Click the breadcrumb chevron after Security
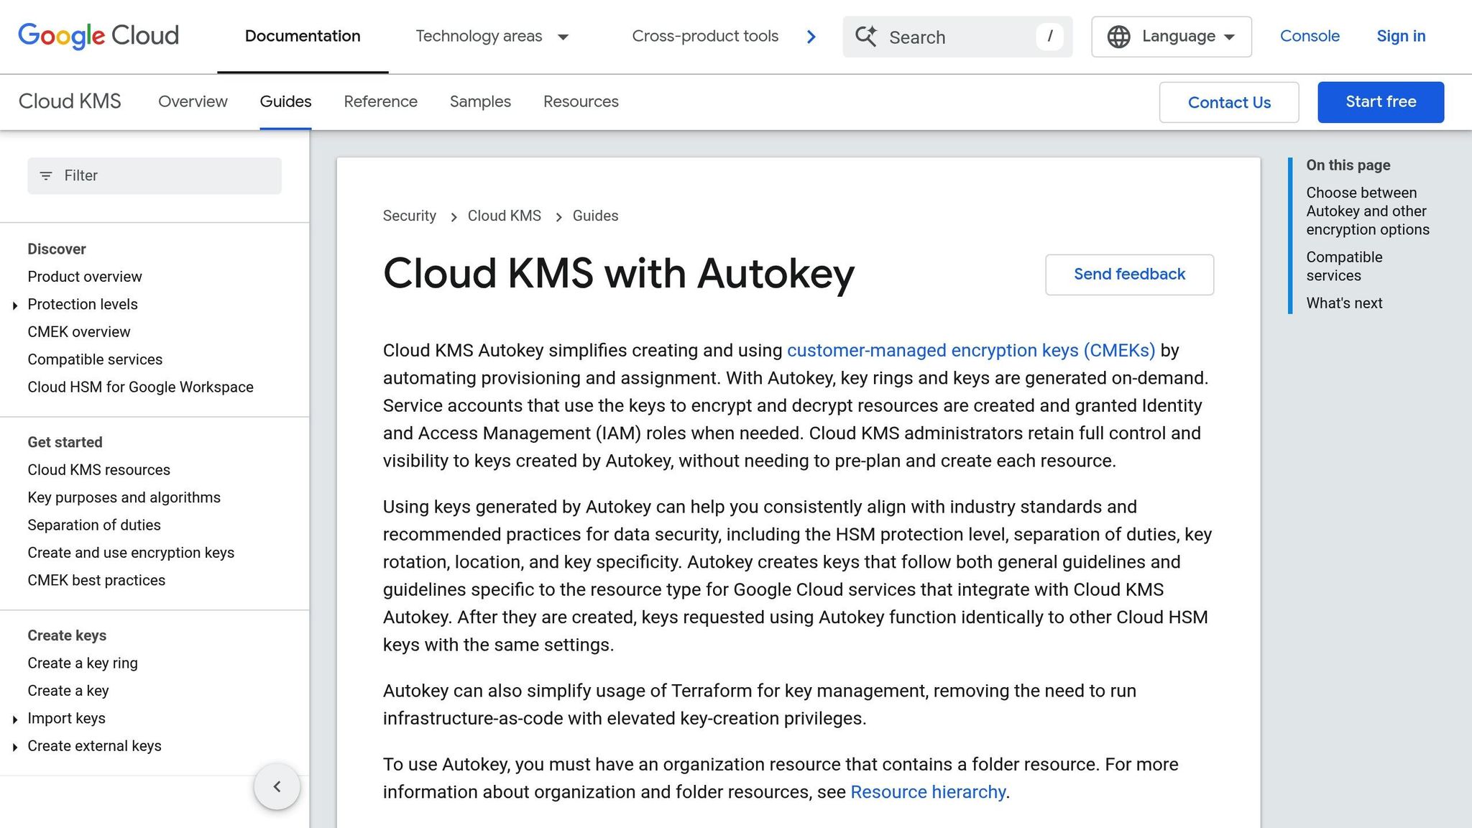Image resolution: width=1472 pixels, height=828 pixels. [454, 216]
